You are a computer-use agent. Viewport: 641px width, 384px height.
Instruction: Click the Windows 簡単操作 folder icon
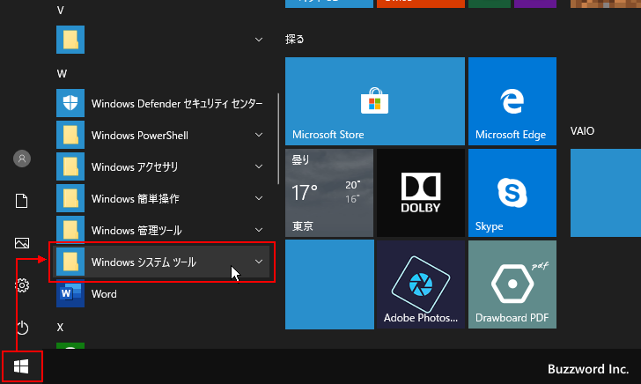(x=70, y=198)
